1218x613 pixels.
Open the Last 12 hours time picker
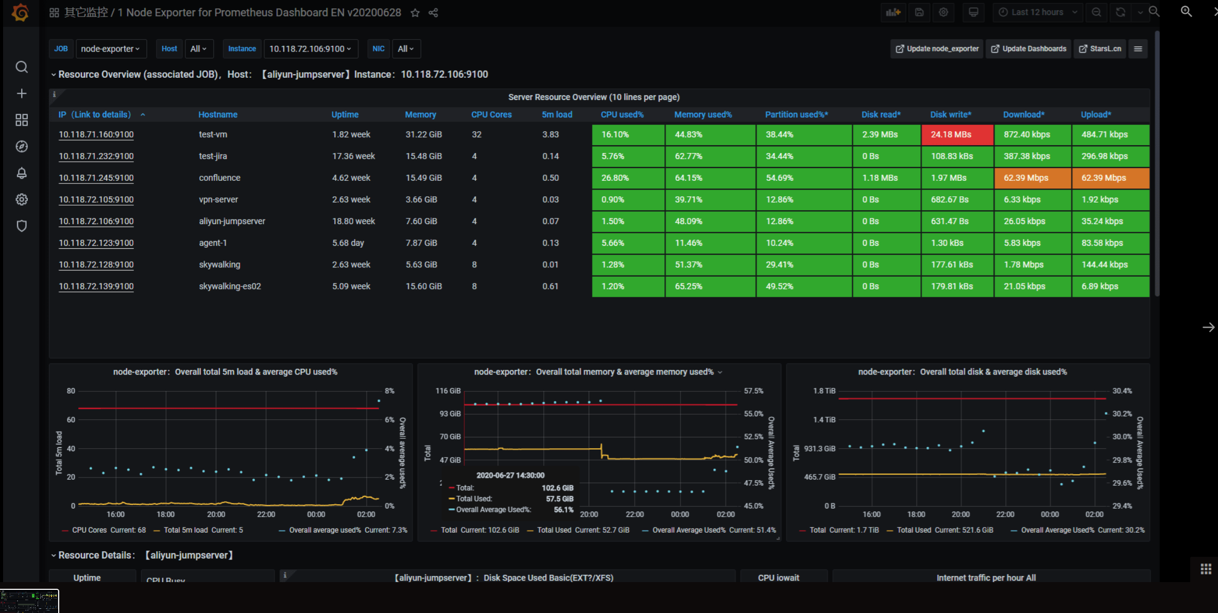tap(1037, 12)
